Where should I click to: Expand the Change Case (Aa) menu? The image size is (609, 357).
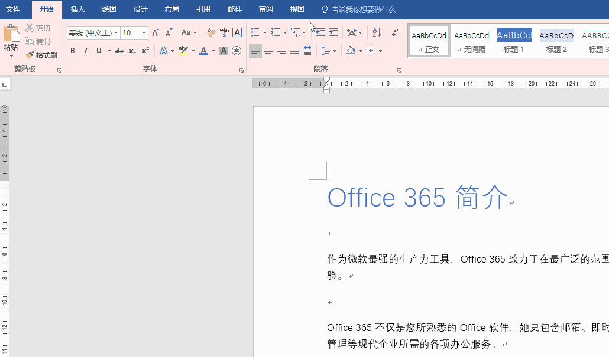pos(189,32)
